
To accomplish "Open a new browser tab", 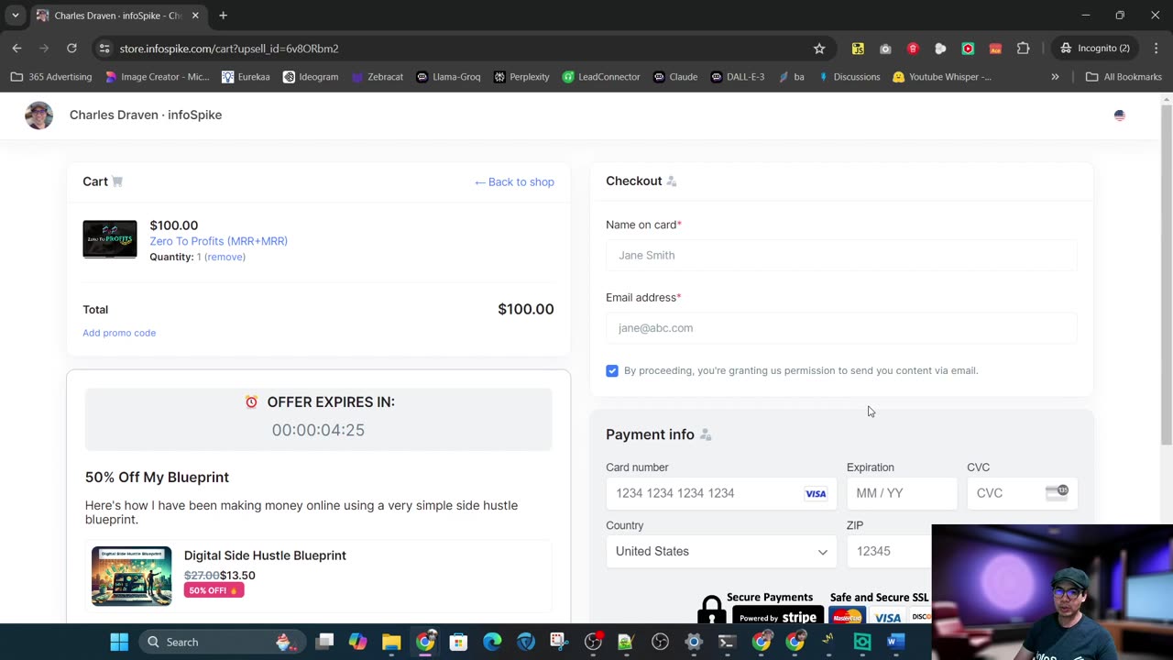I will [x=223, y=16].
